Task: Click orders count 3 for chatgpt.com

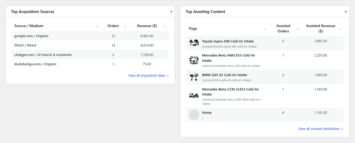Action: click(x=113, y=55)
